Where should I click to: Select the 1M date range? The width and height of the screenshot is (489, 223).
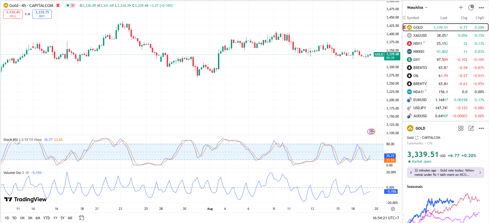click(22, 218)
